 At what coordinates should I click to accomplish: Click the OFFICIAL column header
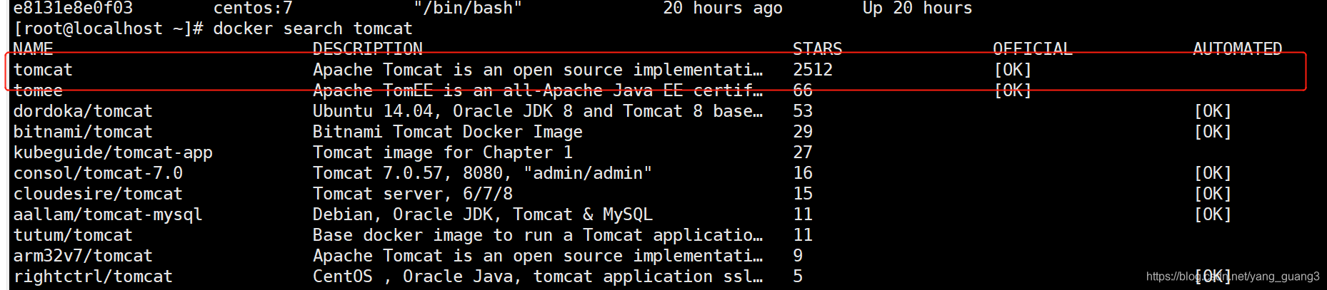click(x=1032, y=49)
